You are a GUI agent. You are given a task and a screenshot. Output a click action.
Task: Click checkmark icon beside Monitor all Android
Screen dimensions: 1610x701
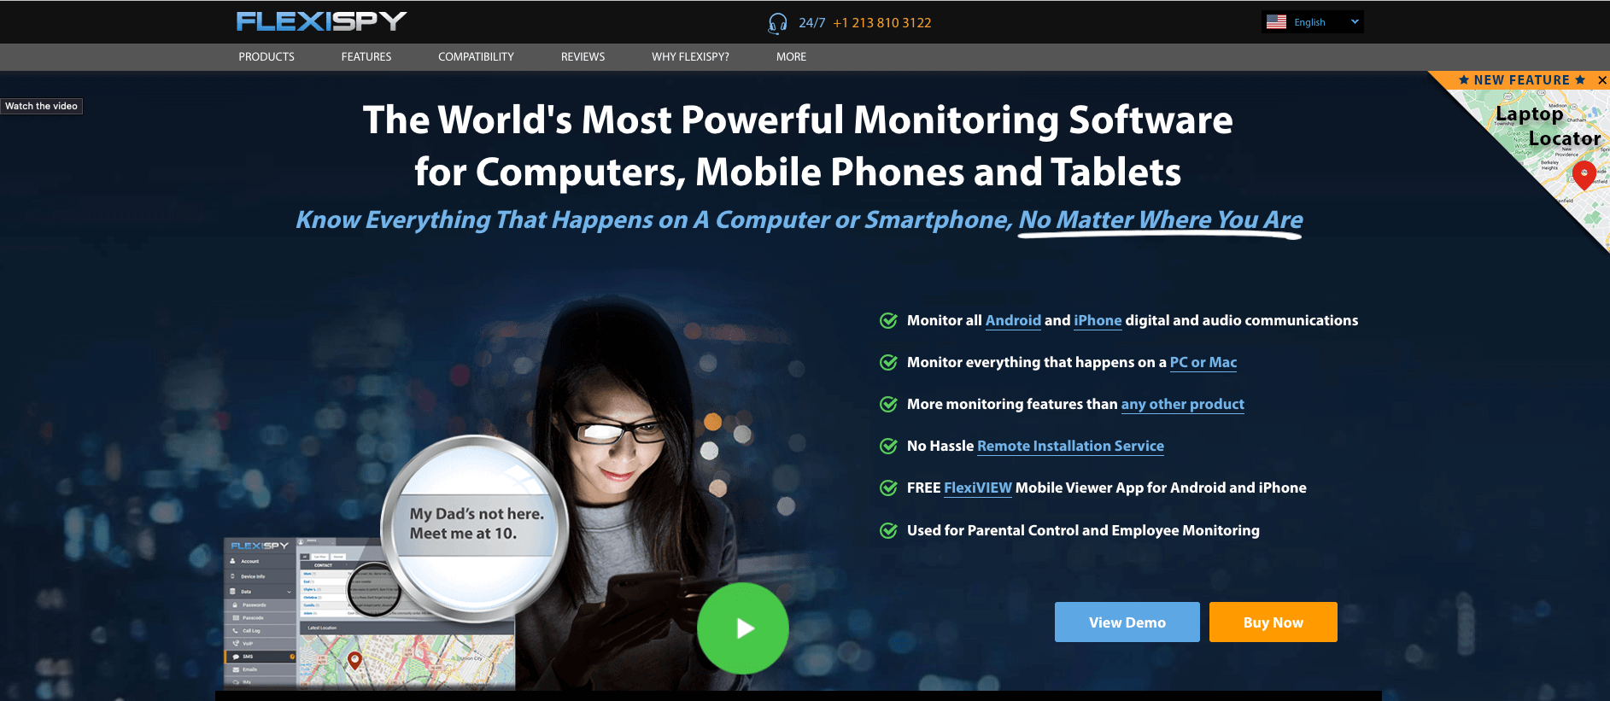click(888, 321)
